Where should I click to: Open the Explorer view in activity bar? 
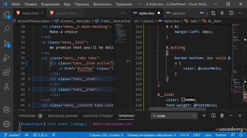tap(7, 15)
